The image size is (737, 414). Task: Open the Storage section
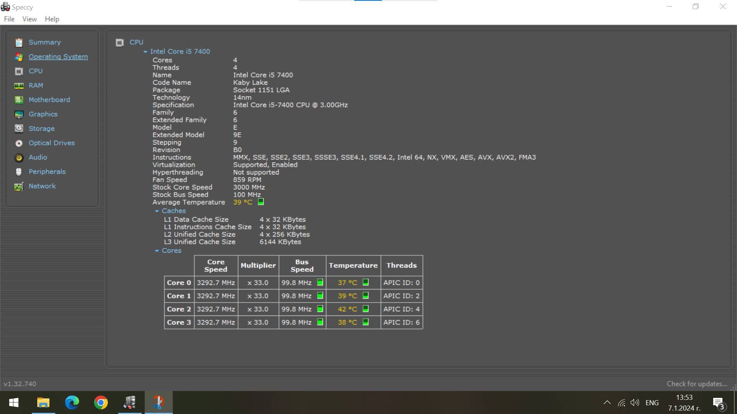tap(41, 128)
